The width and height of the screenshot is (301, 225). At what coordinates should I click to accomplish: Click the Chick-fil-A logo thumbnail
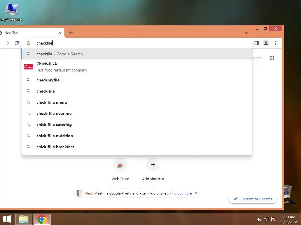coord(29,67)
